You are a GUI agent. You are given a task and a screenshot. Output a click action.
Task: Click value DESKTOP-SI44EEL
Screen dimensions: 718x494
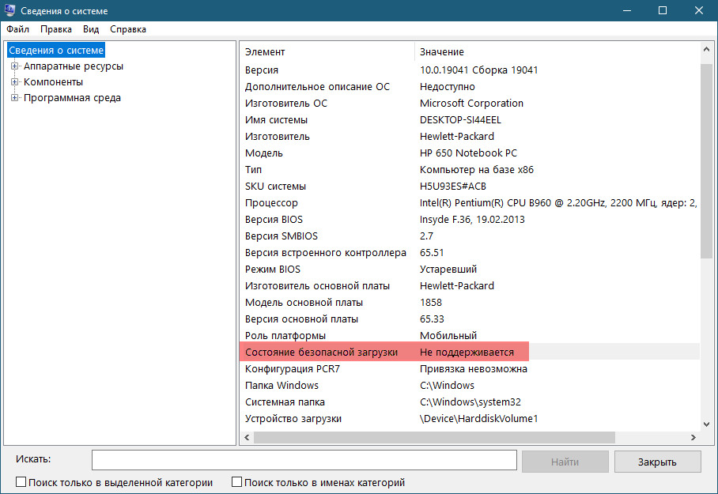pyautogui.click(x=460, y=120)
